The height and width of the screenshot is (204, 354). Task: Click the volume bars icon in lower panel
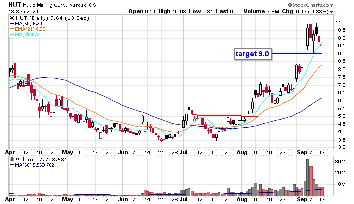coord(12,159)
